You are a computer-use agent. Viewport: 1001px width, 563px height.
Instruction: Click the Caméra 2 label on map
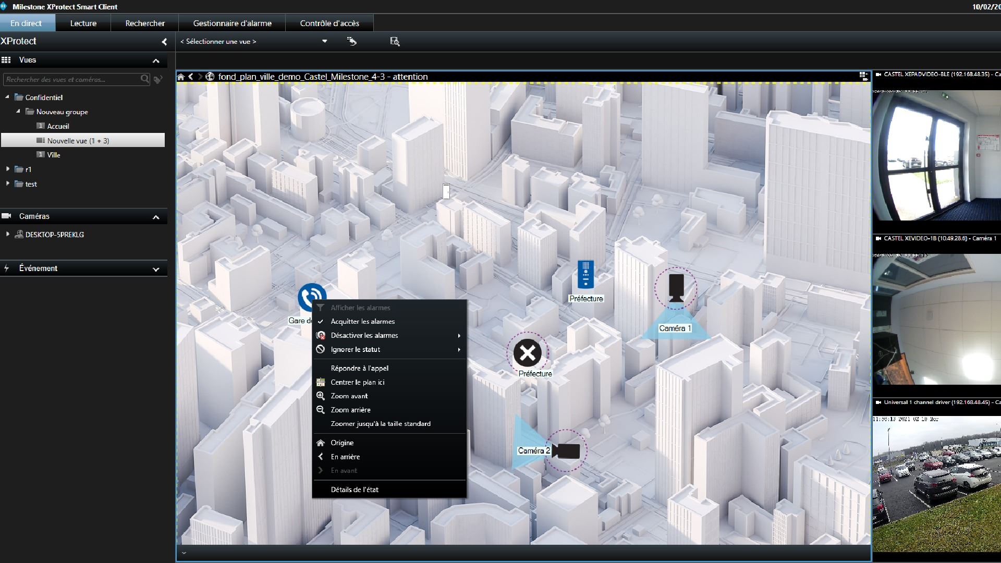[x=534, y=451]
